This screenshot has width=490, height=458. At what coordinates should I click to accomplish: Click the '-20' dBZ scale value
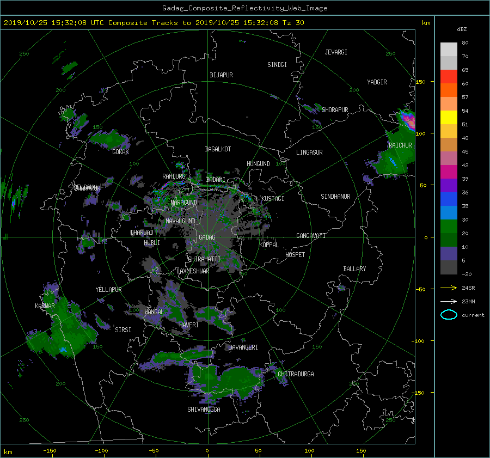tap(467, 274)
